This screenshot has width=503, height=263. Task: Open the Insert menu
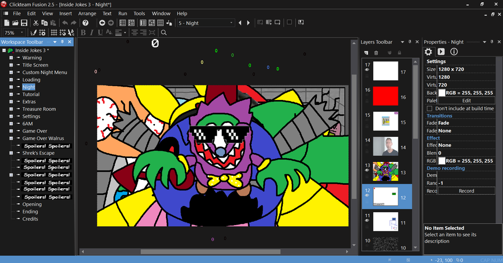(65, 13)
